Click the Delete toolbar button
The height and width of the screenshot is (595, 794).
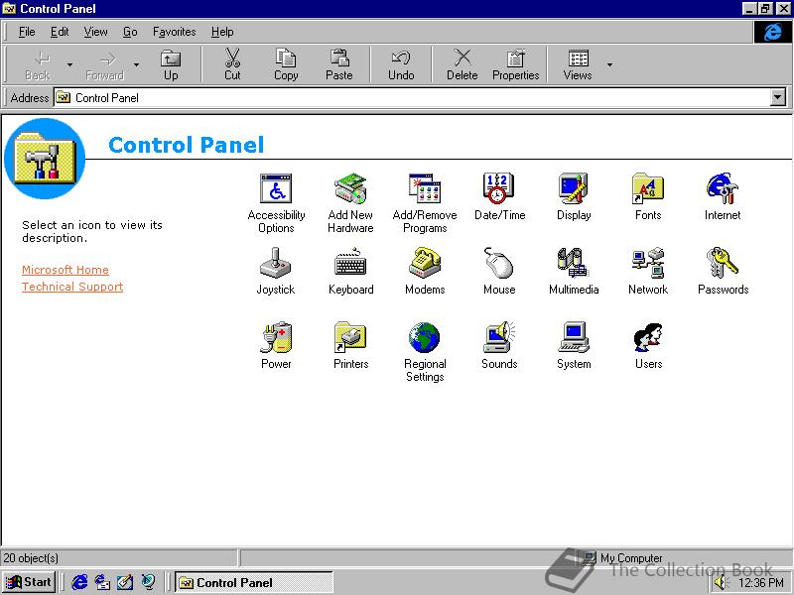click(x=462, y=64)
